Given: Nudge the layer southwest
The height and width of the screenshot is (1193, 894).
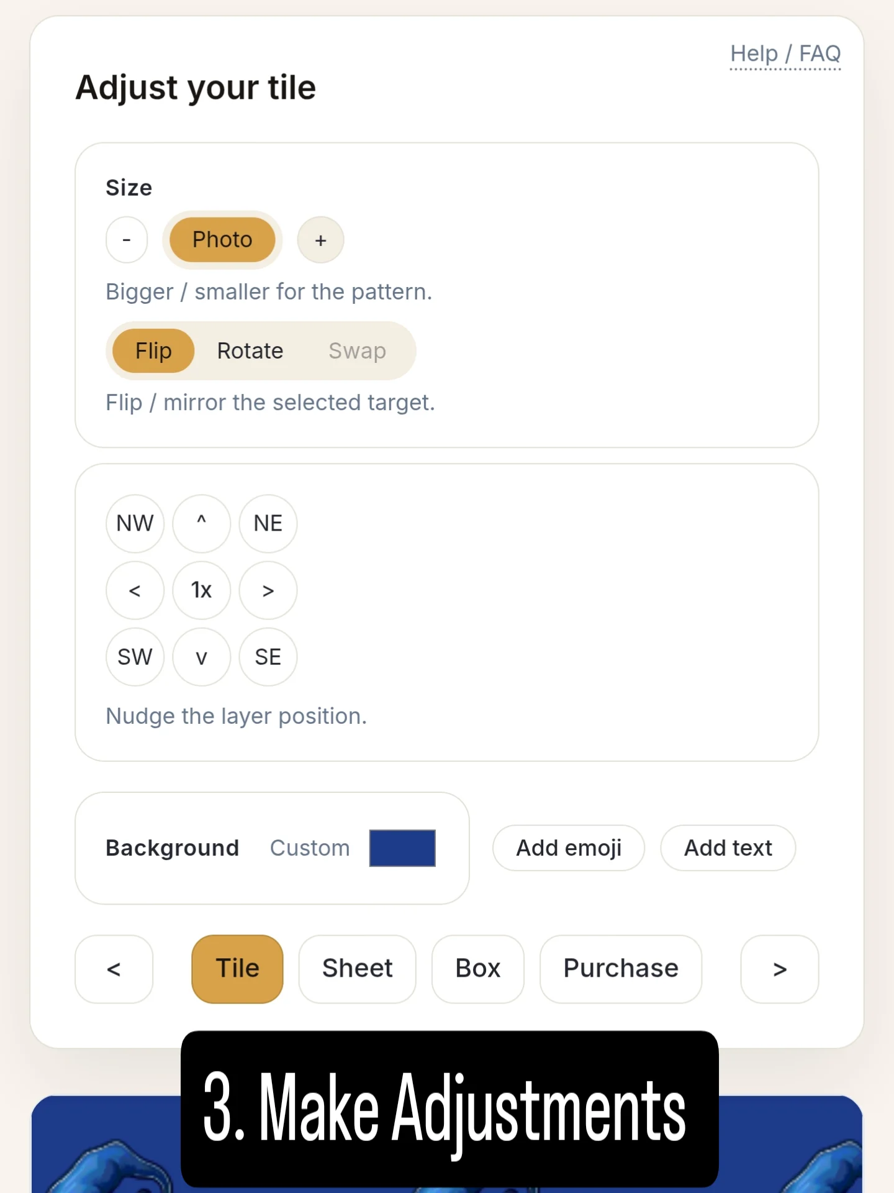Looking at the screenshot, I should 135,657.
